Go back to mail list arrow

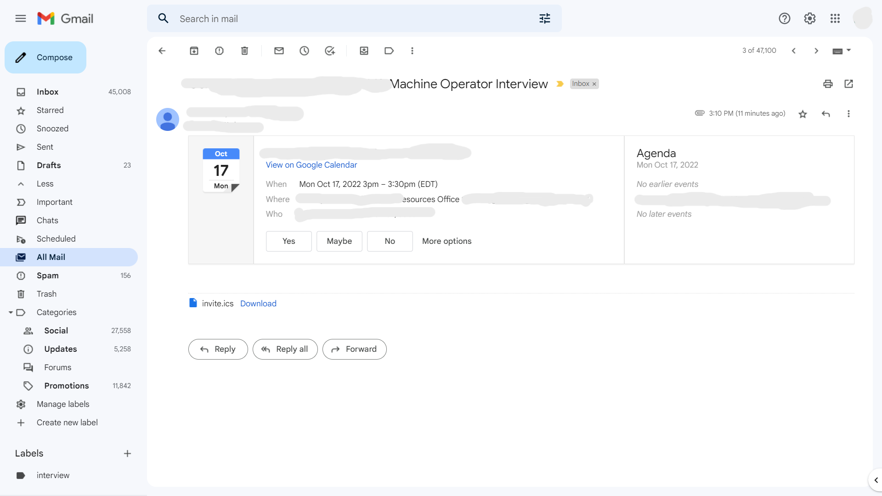pyautogui.click(x=162, y=51)
